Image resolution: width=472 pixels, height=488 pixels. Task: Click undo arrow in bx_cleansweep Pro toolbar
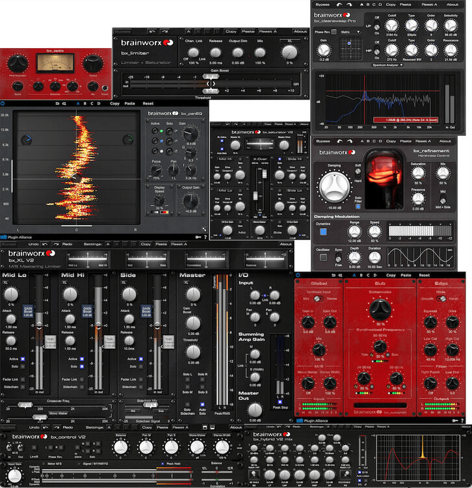coord(339,5)
